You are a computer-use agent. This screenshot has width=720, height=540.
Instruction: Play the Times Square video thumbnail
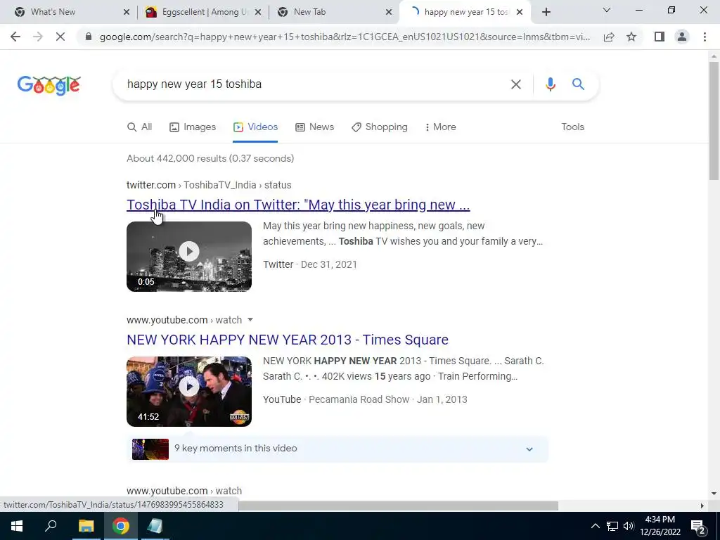[x=189, y=391]
